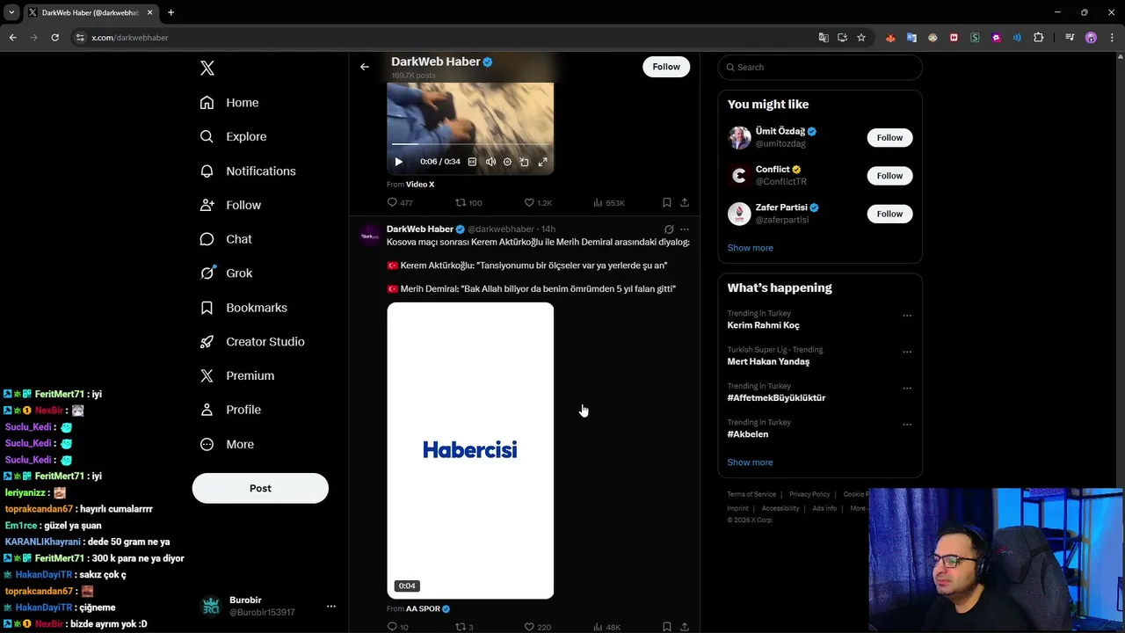Open the DarkWeb Haber avatar on the Kosova post
The image size is (1125, 633).
coord(370,236)
